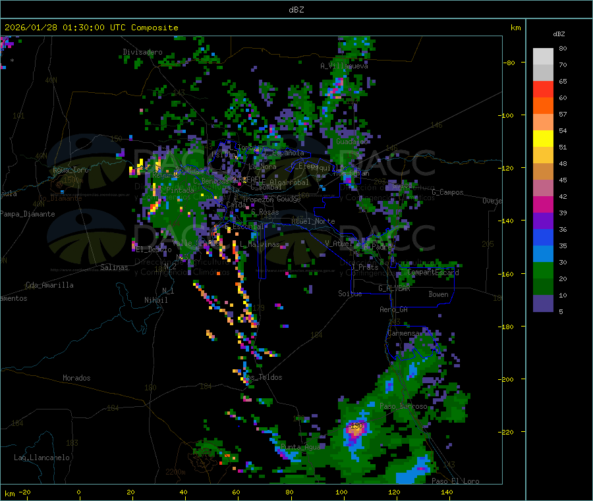The image size is (593, 501).
Task: Select the Aero_GA label
Action: (393, 309)
